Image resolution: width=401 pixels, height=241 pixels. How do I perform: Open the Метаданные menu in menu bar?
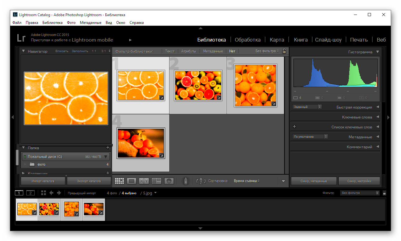click(x=90, y=23)
